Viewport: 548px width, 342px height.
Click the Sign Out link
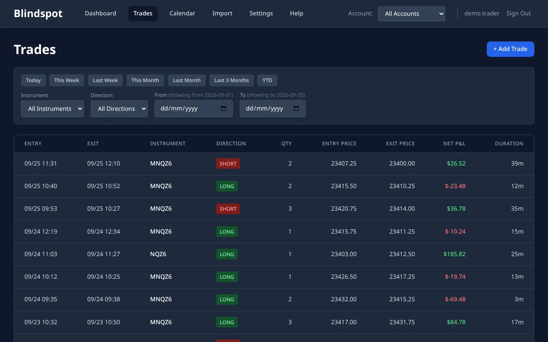click(x=519, y=13)
